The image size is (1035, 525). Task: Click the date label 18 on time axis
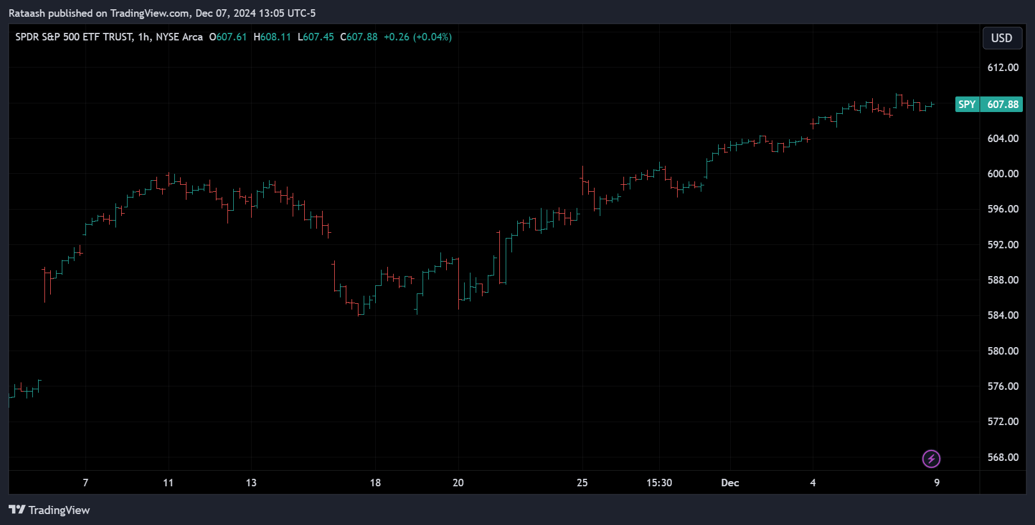coord(375,483)
